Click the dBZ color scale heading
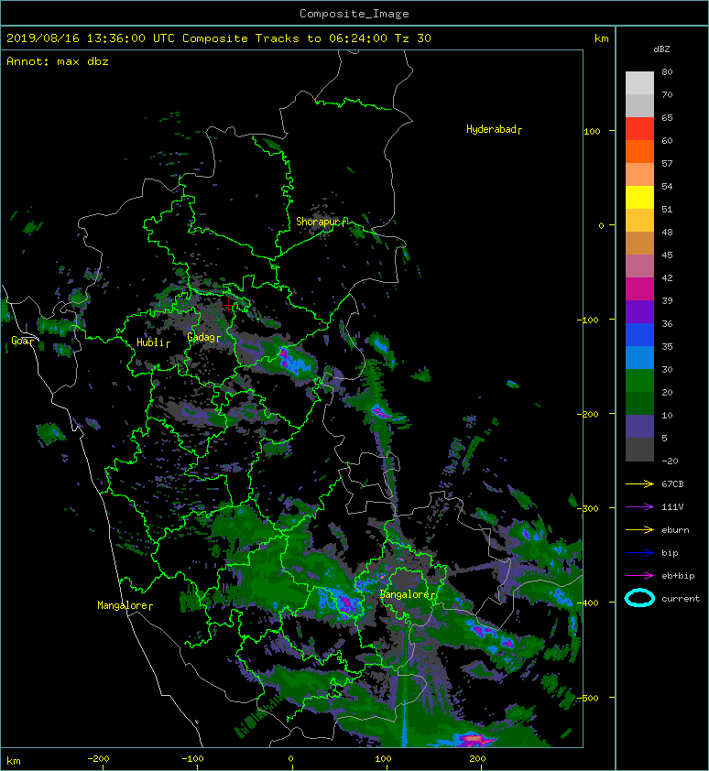The height and width of the screenshot is (771, 709). [661, 49]
